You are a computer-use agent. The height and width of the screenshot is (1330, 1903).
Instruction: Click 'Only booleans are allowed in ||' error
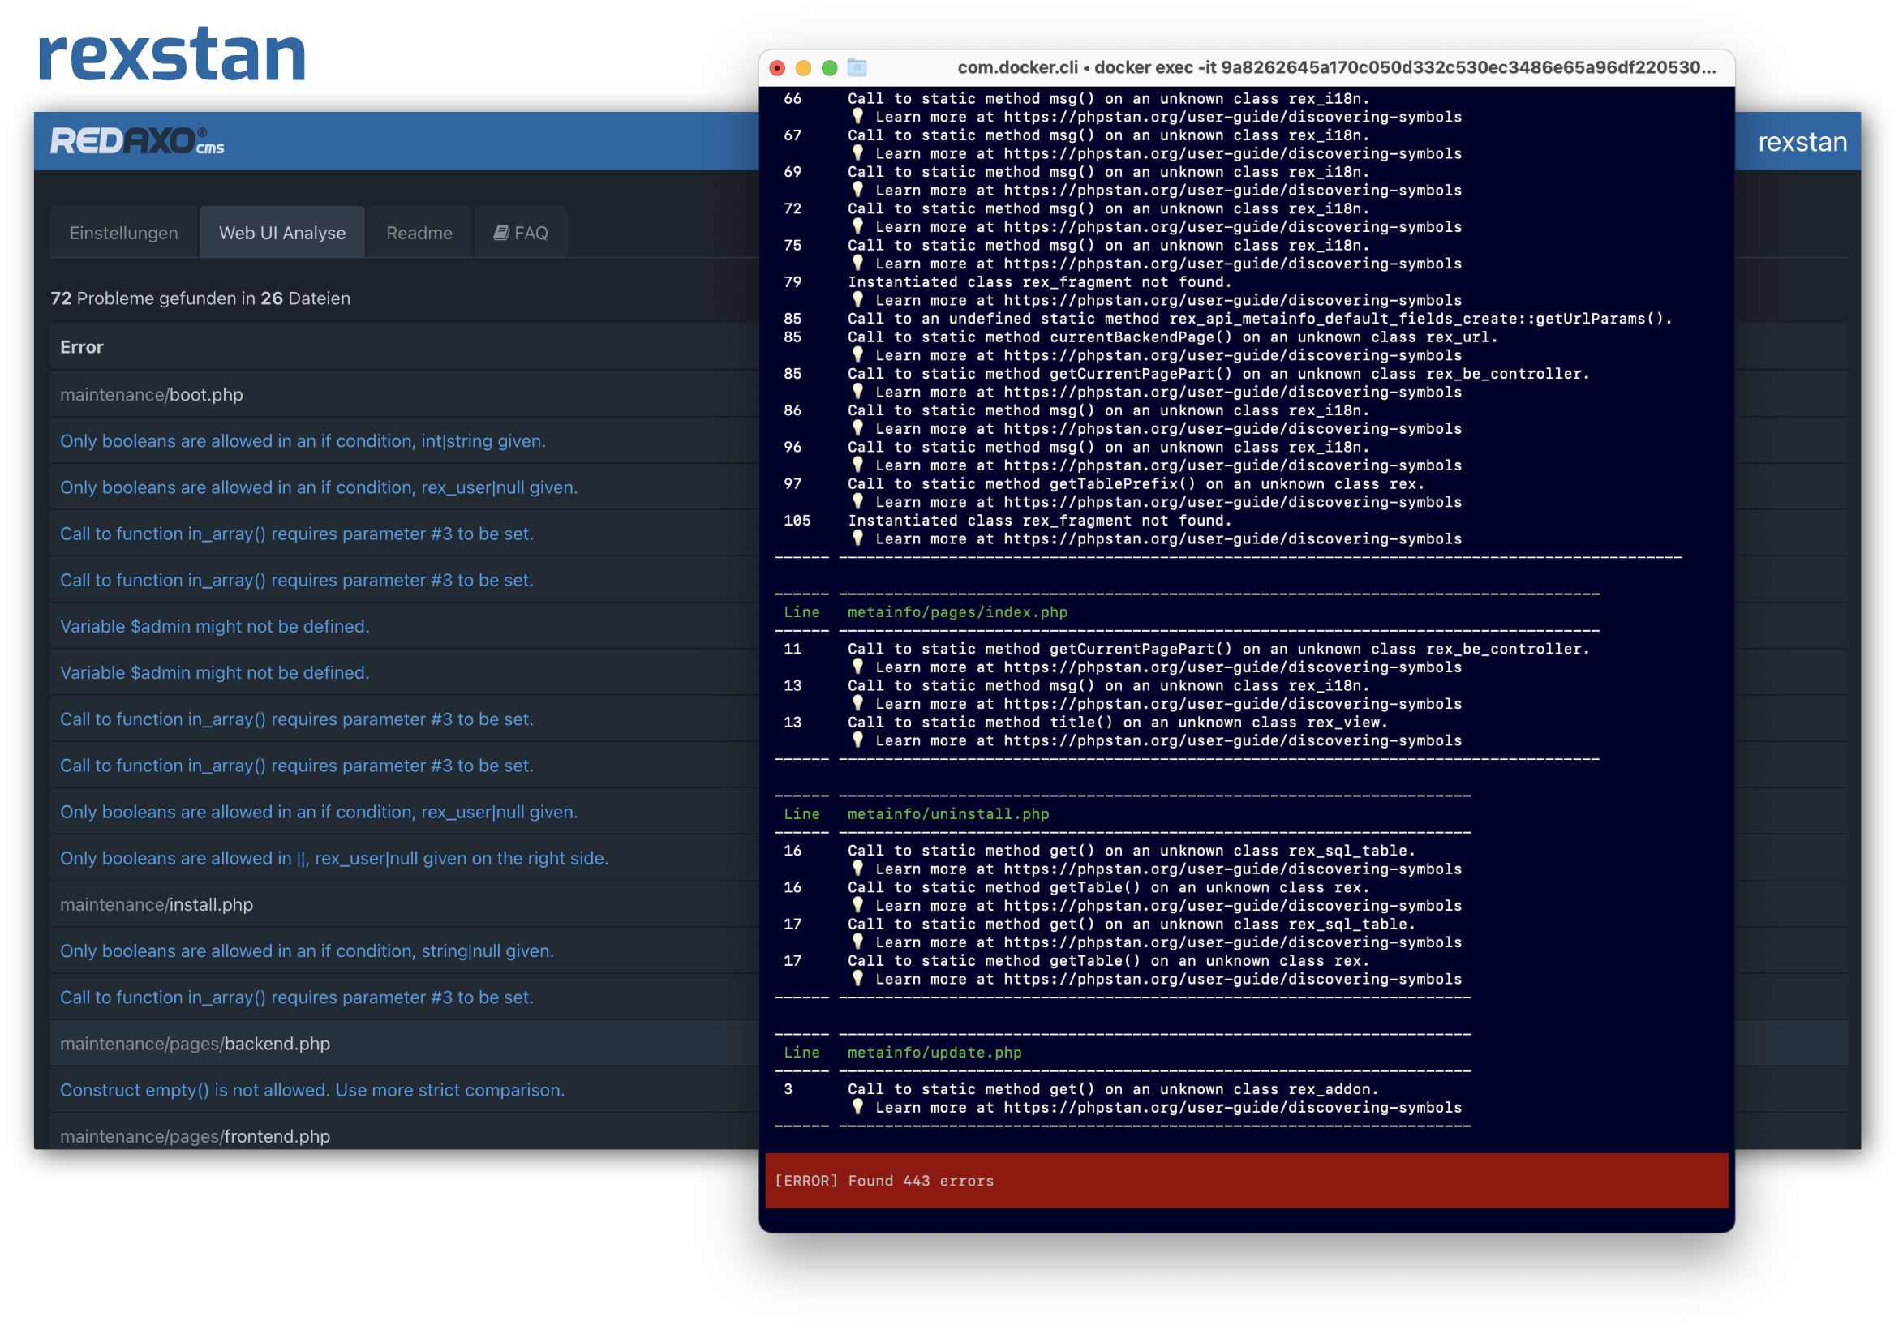tap(333, 858)
